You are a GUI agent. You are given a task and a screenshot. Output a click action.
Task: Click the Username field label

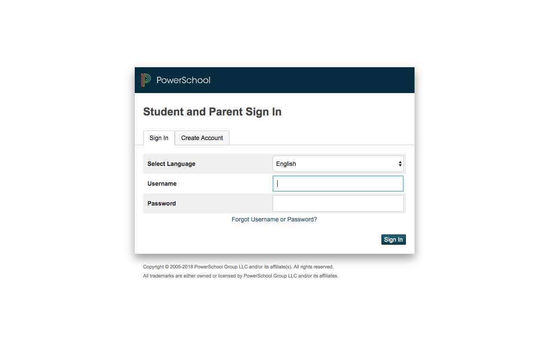[162, 184]
